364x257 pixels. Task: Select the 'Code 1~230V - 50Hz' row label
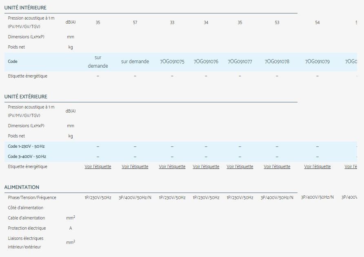[x=27, y=146]
